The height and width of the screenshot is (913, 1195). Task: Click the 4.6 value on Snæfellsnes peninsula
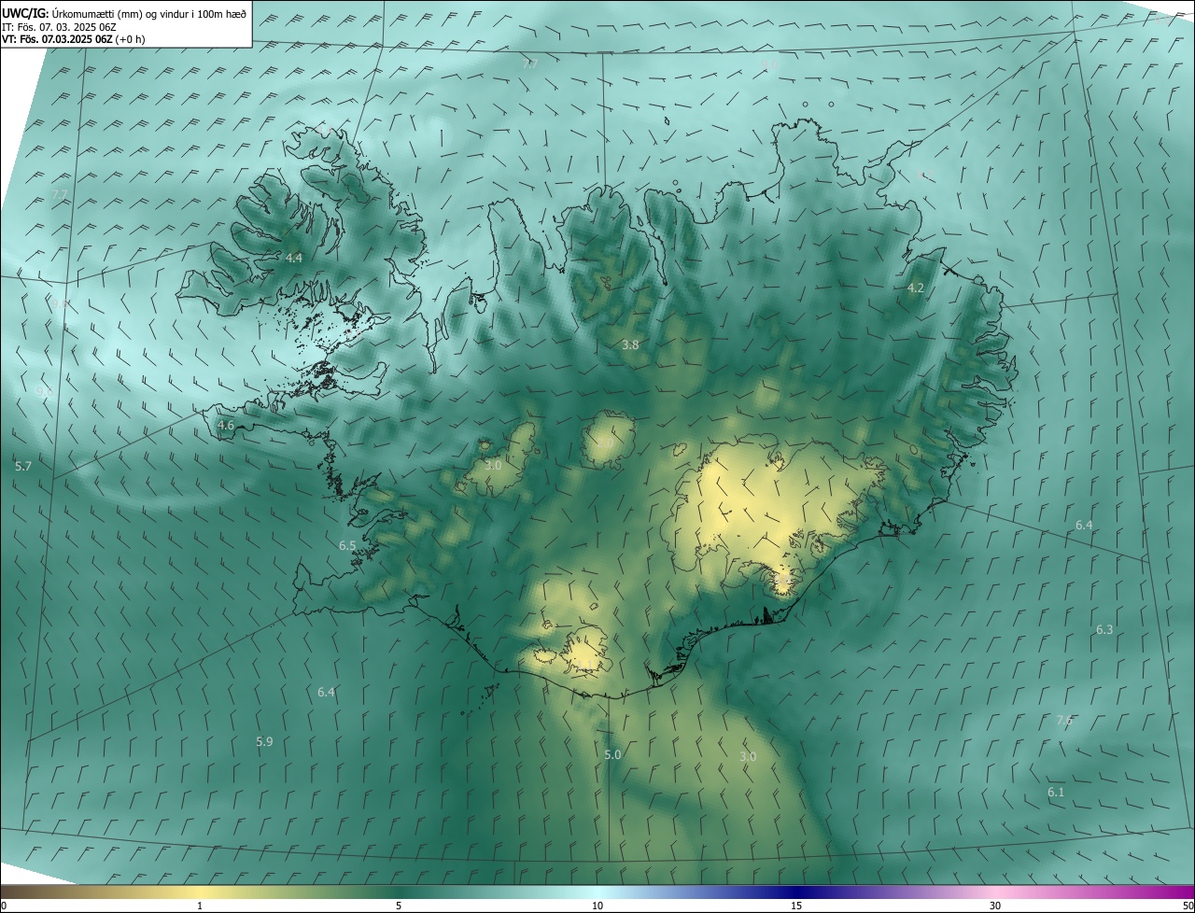click(x=226, y=426)
